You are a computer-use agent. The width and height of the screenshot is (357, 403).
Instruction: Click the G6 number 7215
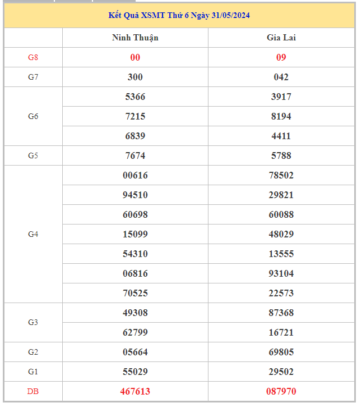click(x=135, y=116)
